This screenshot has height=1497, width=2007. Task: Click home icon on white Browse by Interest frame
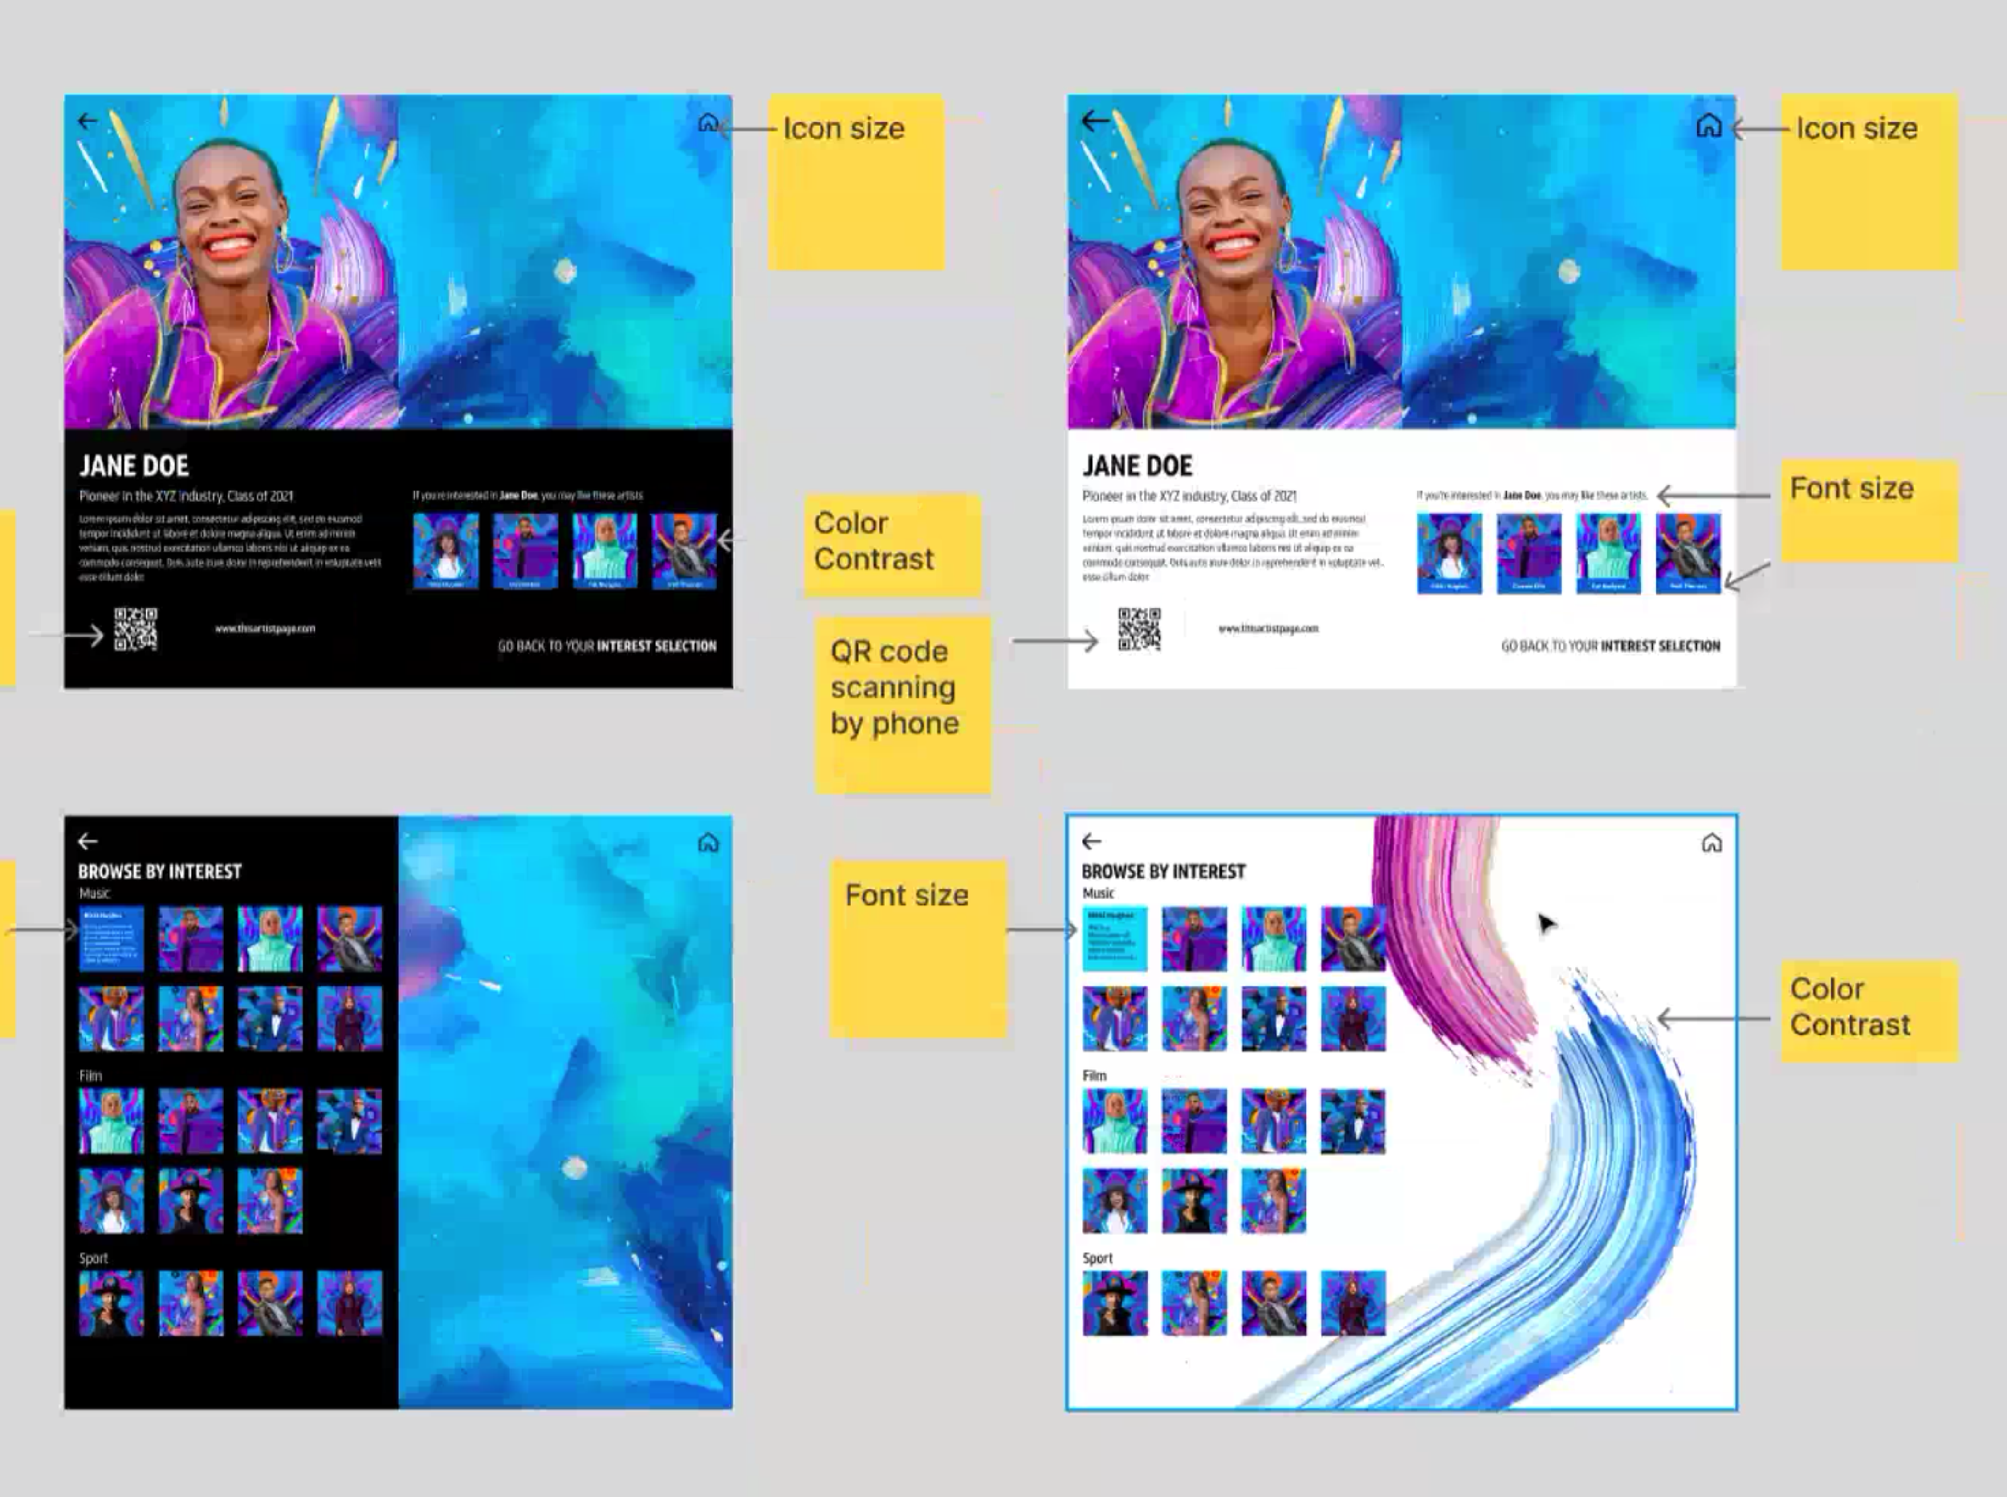tap(1712, 843)
